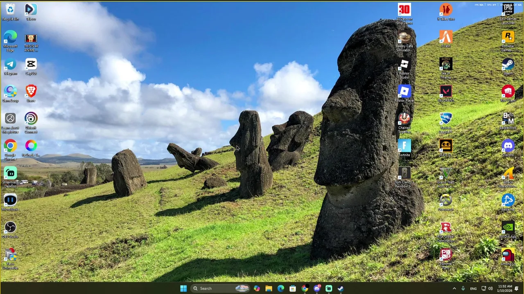Show hidden system tray icons
Screen dimensions: 524x294
(x=454, y=288)
